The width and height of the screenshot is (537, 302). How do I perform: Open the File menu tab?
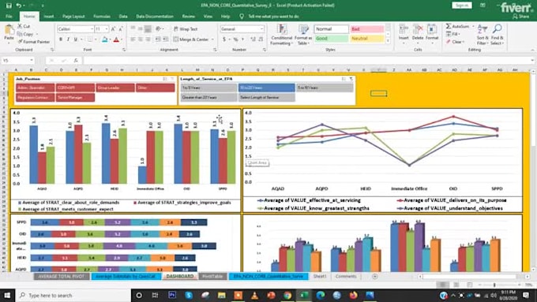click(9, 16)
